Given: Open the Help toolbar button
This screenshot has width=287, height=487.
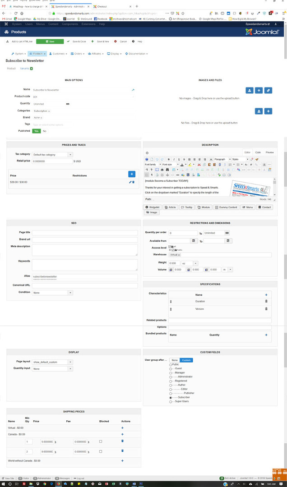Looking at the screenshot, I should pyautogui.click(x=137, y=41).
